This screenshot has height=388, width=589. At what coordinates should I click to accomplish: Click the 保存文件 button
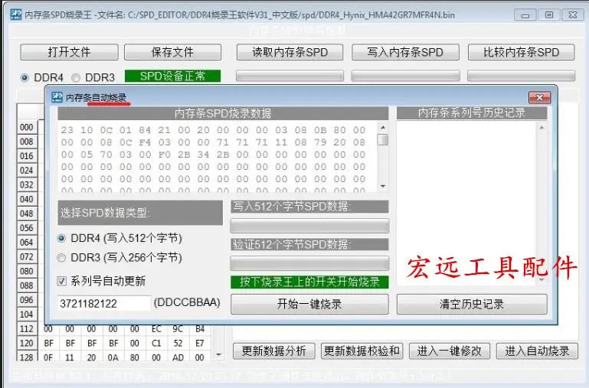pyautogui.click(x=172, y=52)
